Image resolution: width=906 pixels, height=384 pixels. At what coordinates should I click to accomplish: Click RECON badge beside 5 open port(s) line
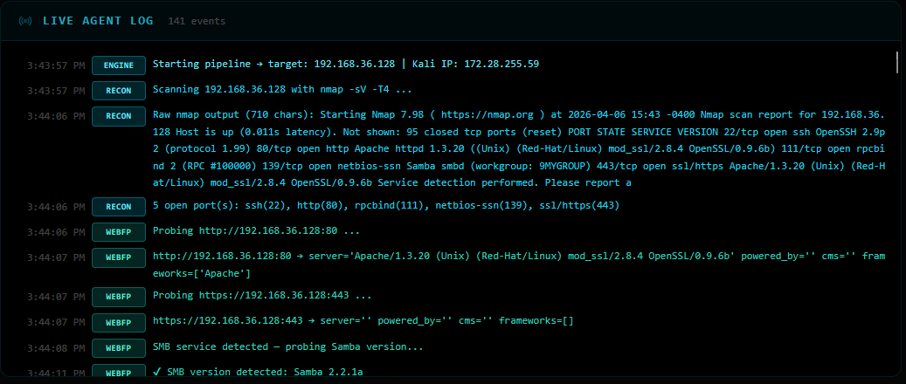tap(118, 207)
